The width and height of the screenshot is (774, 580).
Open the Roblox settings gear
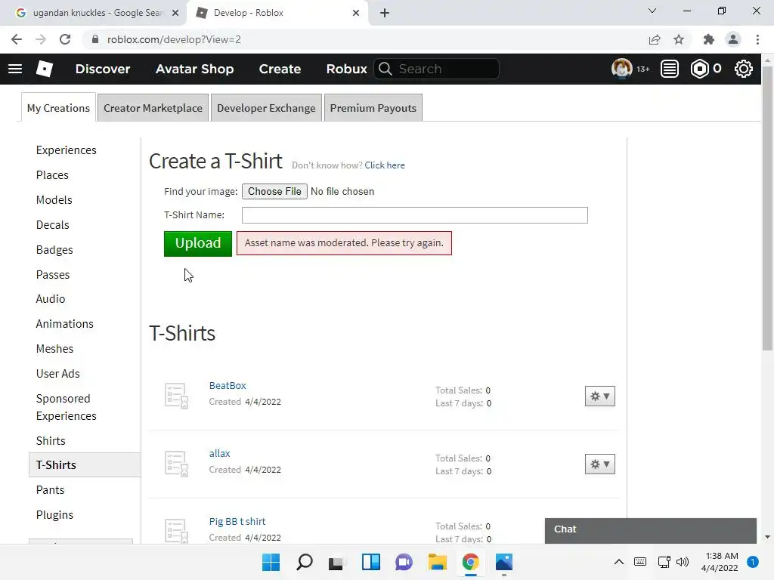click(x=744, y=69)
